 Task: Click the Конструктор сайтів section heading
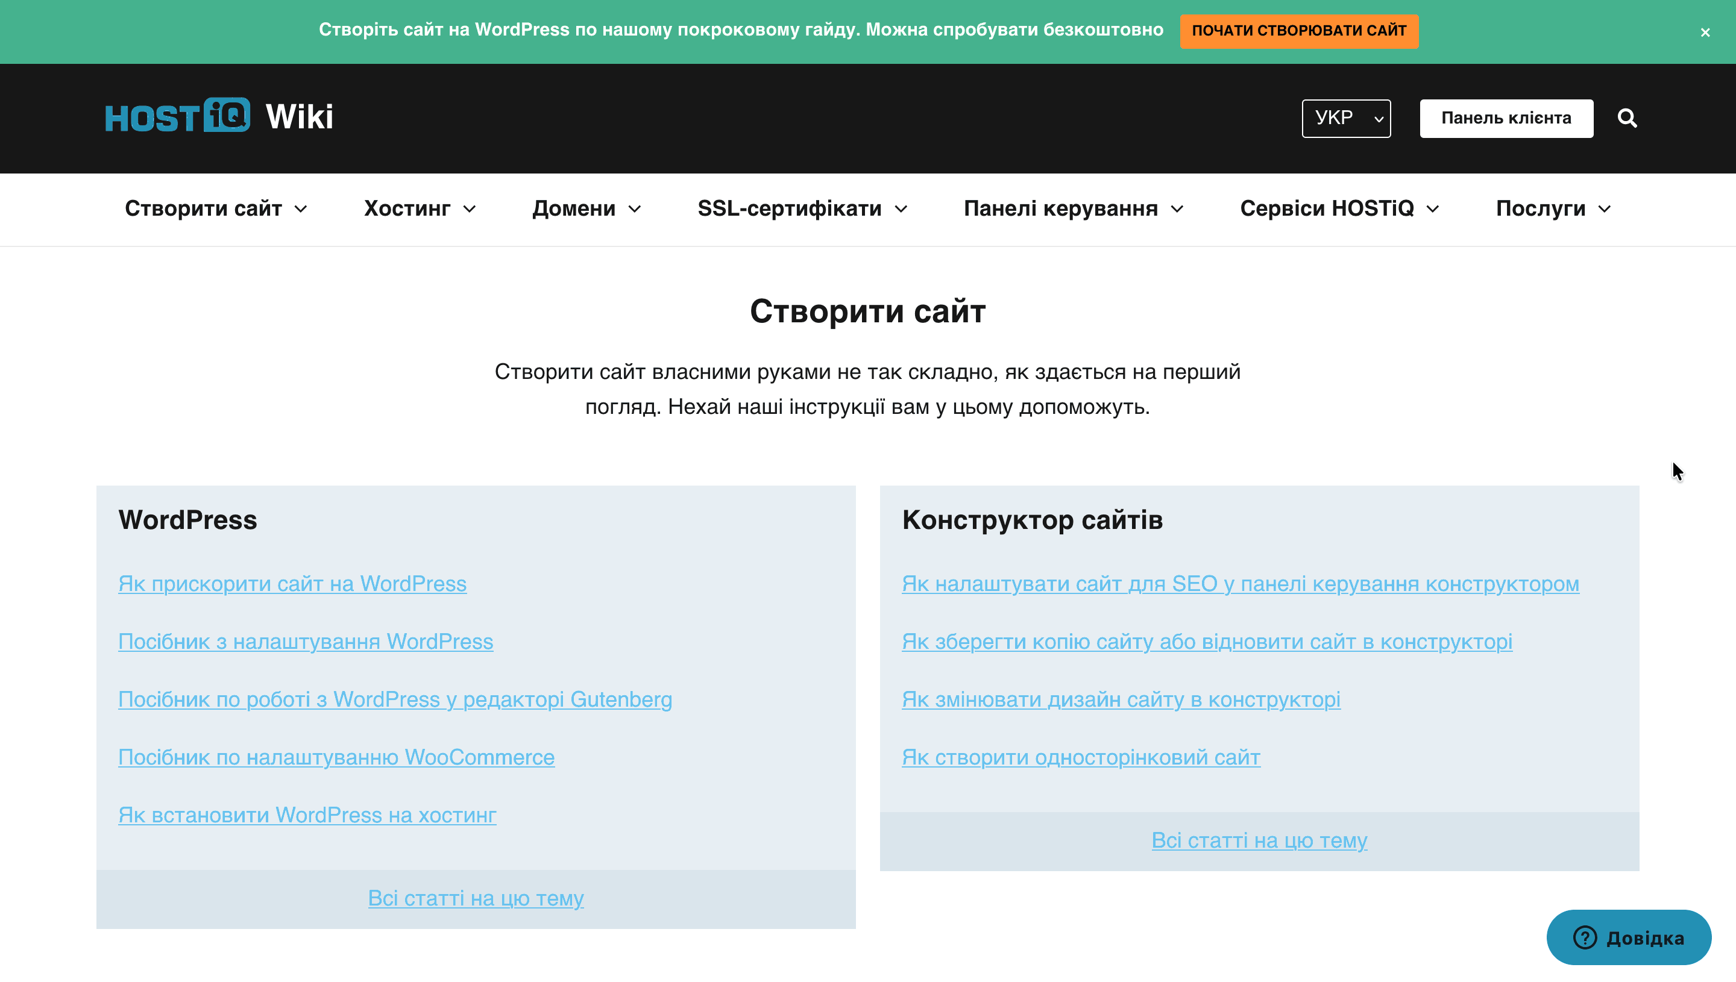pyautogui.click(x=1033, y=520)
